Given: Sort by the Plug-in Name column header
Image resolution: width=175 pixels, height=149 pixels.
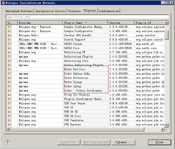Looking at the screenshot, I should [85, 23].
